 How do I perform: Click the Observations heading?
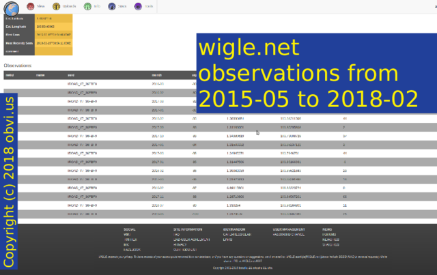[x=18, y=66]
